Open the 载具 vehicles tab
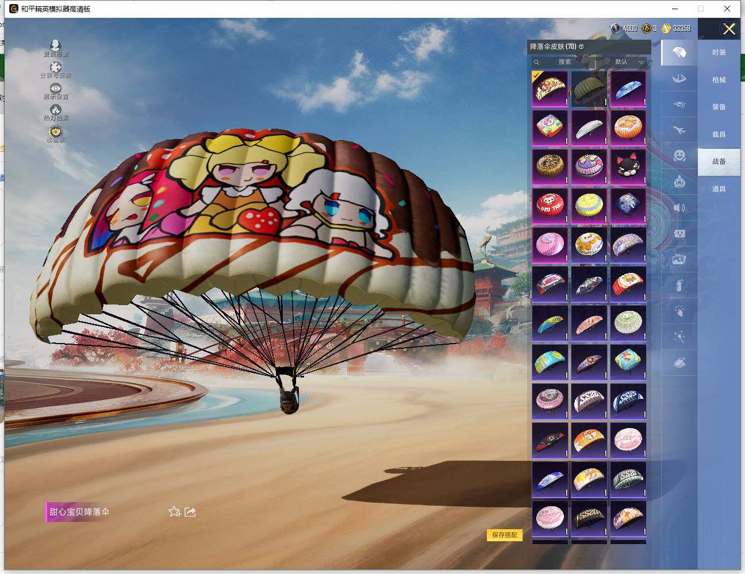The height and width of the screenshot is (574, 745). coord(719,134)
